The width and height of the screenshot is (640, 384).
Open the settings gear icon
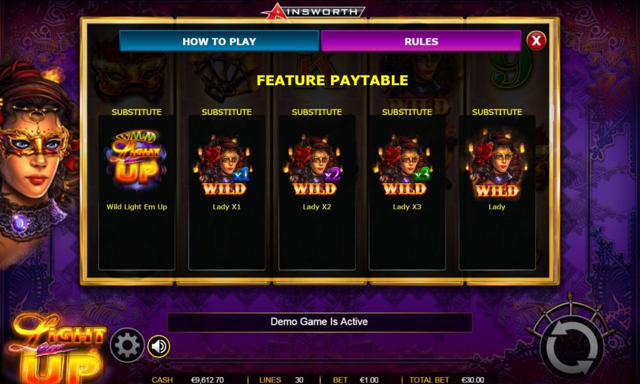coord(127,345)
